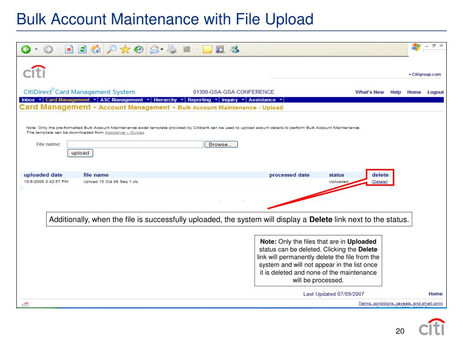
Task: Click the Logout link
Action: point(435,92)
